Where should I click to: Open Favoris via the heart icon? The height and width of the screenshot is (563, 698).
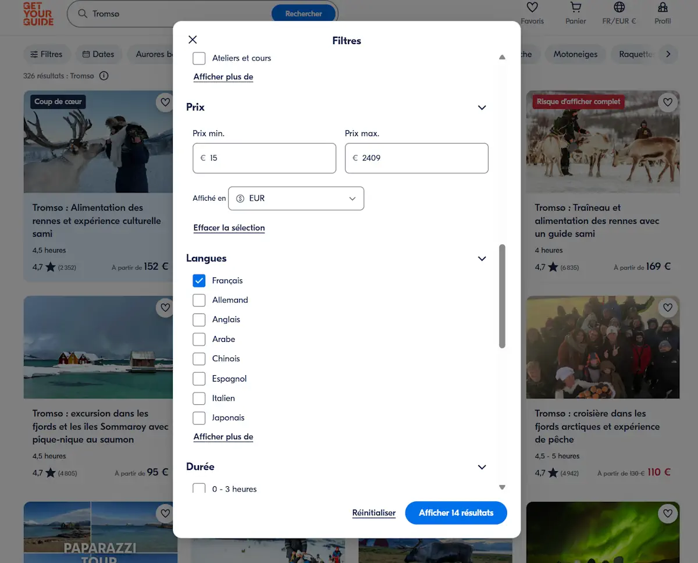(532, 7)
